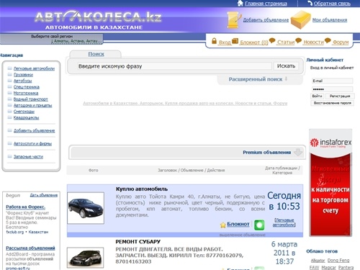Open the Автоуслуги и фирмы link
The width and height of the screenshot is (360, 270).
tap(32, 144)
